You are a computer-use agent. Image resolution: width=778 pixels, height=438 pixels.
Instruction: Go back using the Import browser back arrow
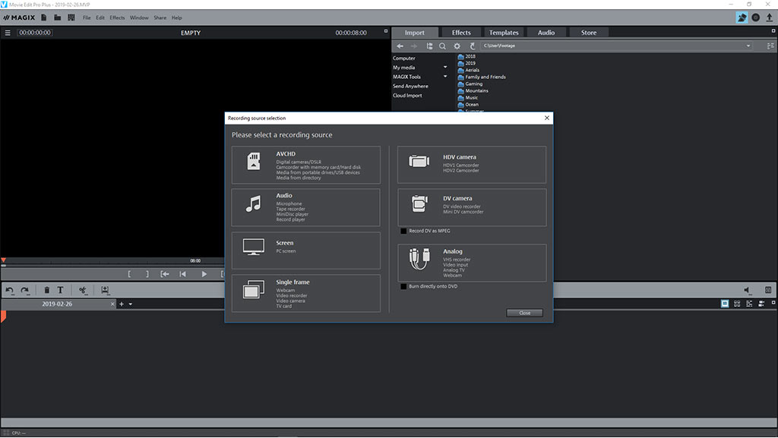tap(400, 46)
